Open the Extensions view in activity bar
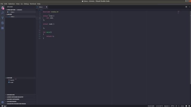191x107 pixels. click(3, 28)
